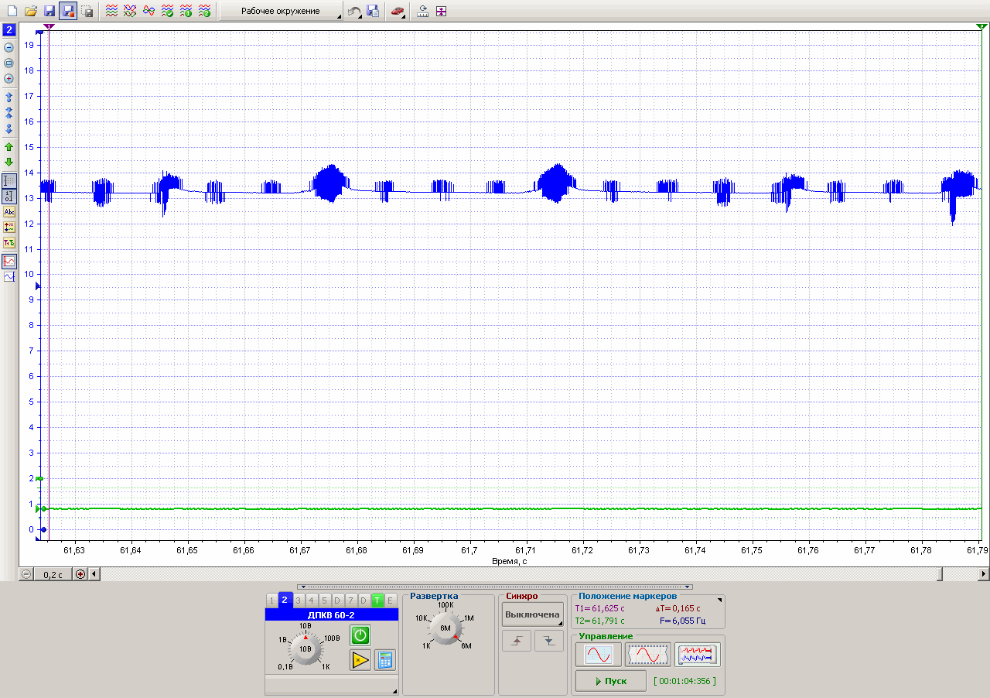Image resolution: width=990 pixels, height=698 pixels.
Task: Shift the waveform down with green arrow
Action: (9, 163)
